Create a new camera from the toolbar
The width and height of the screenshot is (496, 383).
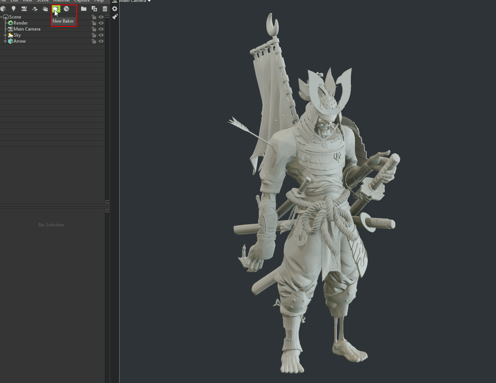[x=24, y=9]
